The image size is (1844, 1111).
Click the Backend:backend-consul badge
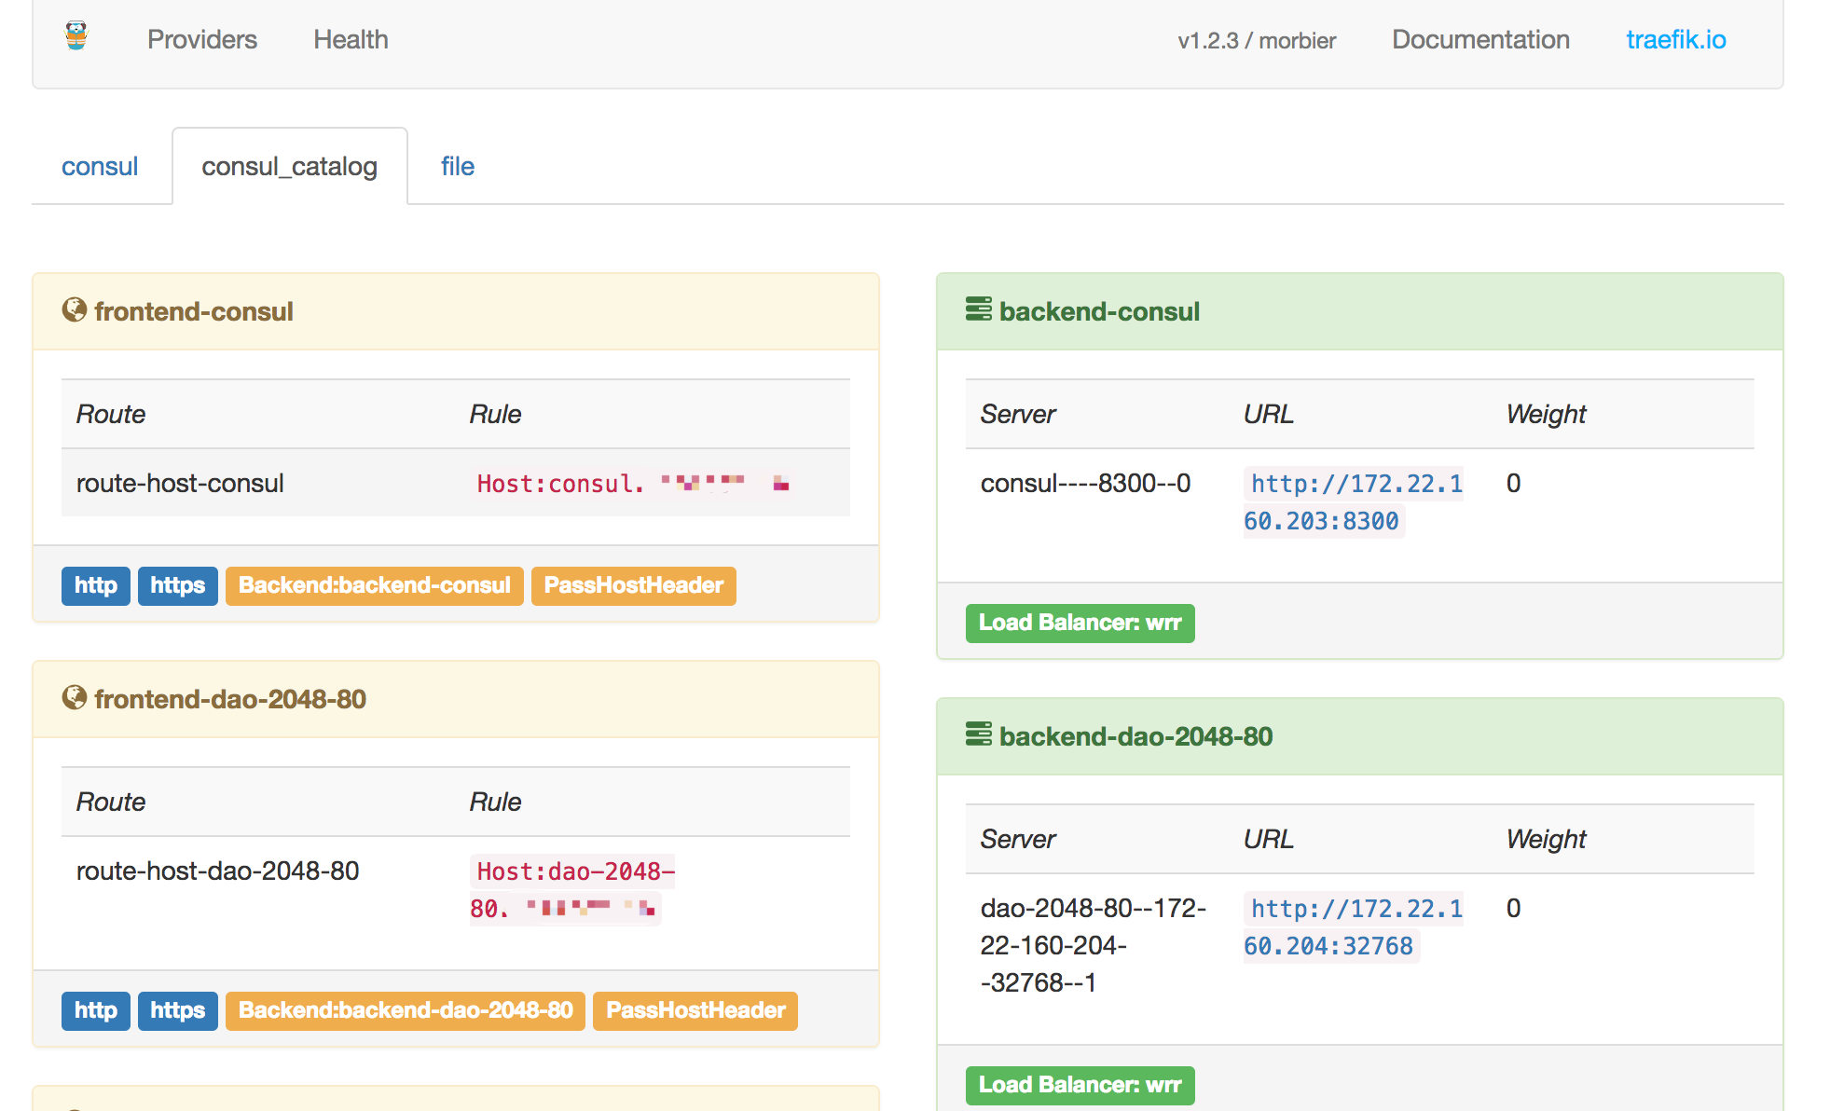(x=375, y=586)
